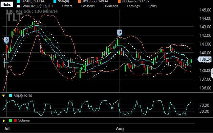The width and height of the screenshot is (213, 133).
Task: Expand Volume panel with yellow right triangle
Action: 4,121
